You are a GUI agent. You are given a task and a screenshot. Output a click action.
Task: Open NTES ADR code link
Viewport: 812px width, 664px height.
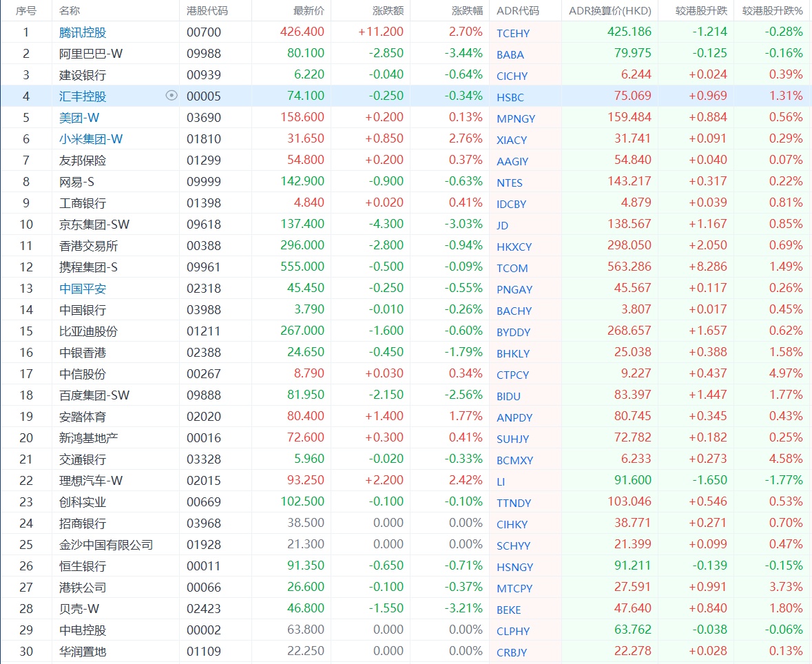click(x=510, y=183)
